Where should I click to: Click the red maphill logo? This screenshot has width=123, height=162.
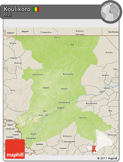tap(15, 149)
